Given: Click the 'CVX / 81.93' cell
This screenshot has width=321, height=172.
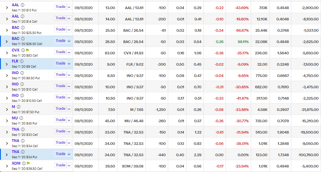Looking at the screenshot, I should point(134,53).
